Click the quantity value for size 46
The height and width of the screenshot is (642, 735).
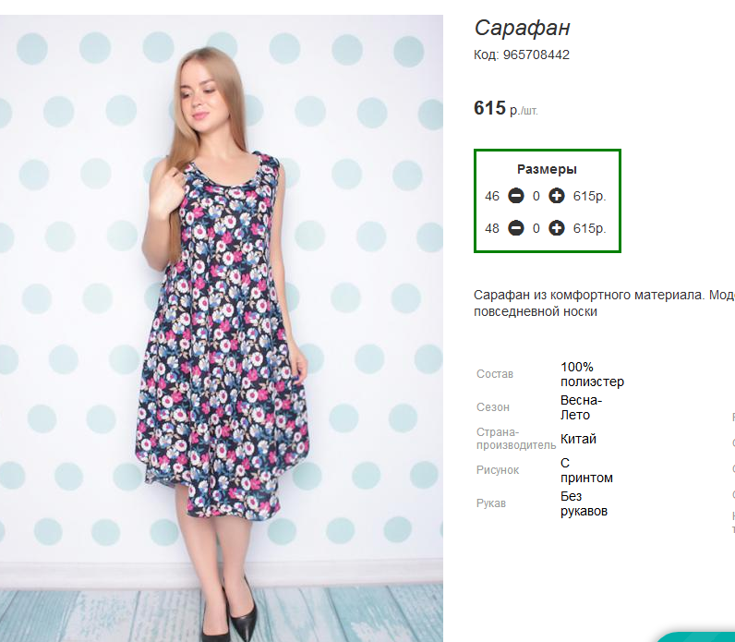(x=536, y=196)
